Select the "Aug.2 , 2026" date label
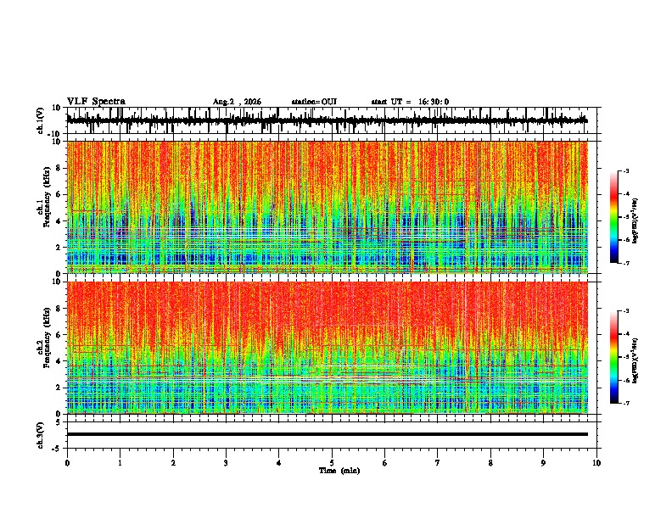672x519 pixels. (x=237, y=102)
